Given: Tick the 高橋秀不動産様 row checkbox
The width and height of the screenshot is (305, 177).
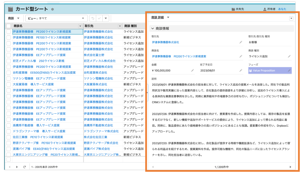Looking at the screenshot, I should pyautogui.click(x=9, y=125).
